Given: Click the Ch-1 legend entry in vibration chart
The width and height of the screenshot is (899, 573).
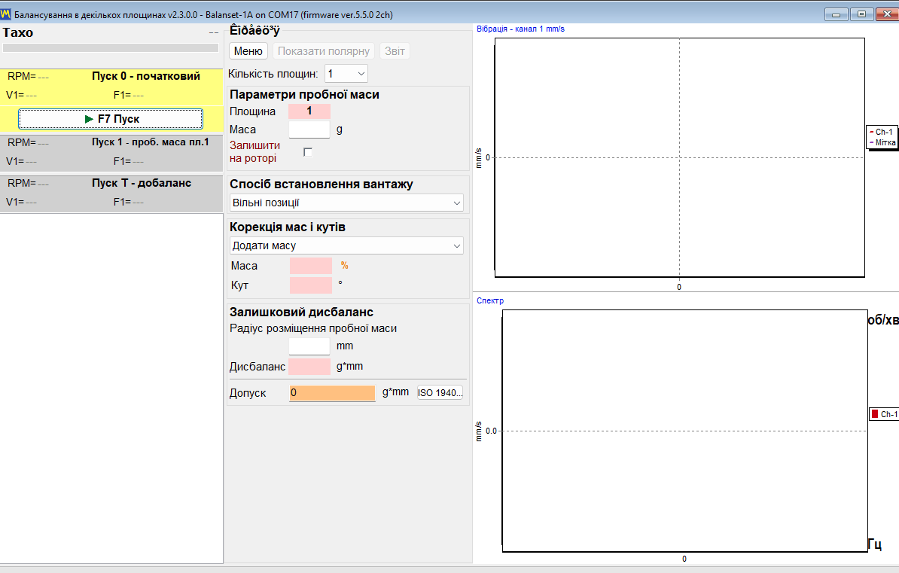Looking at the screenshot, I should (881, 132).
